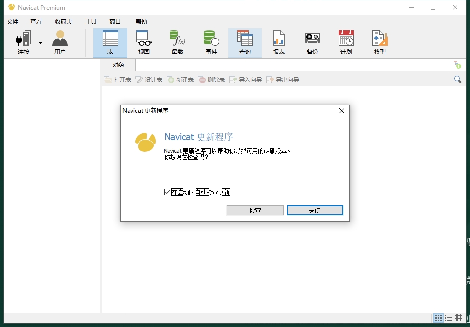The image size is (470, 327).
Task: Click 删除表 delete table button
Action: tap(211, 80)
